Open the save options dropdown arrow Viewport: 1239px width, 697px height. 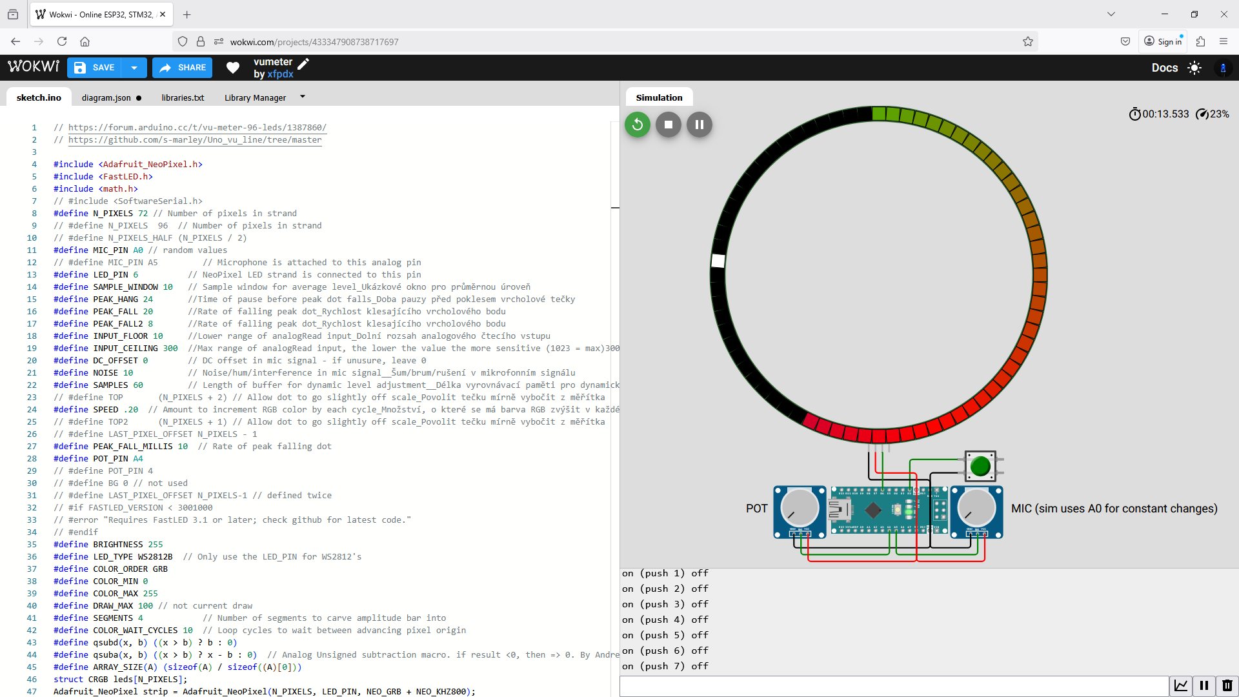point(134,67)
